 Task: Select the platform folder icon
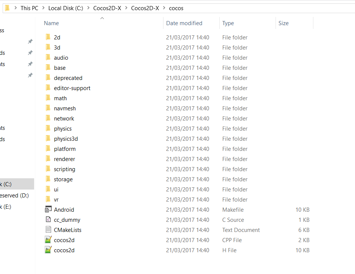click(x=48, y=149)
